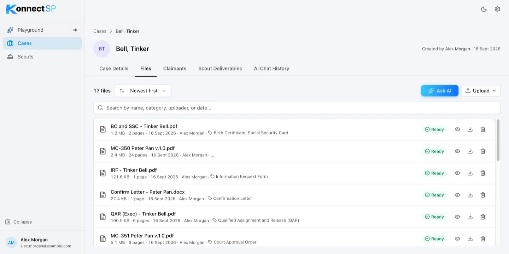Open Alex Morgan user profile

(x=42, y=242)
